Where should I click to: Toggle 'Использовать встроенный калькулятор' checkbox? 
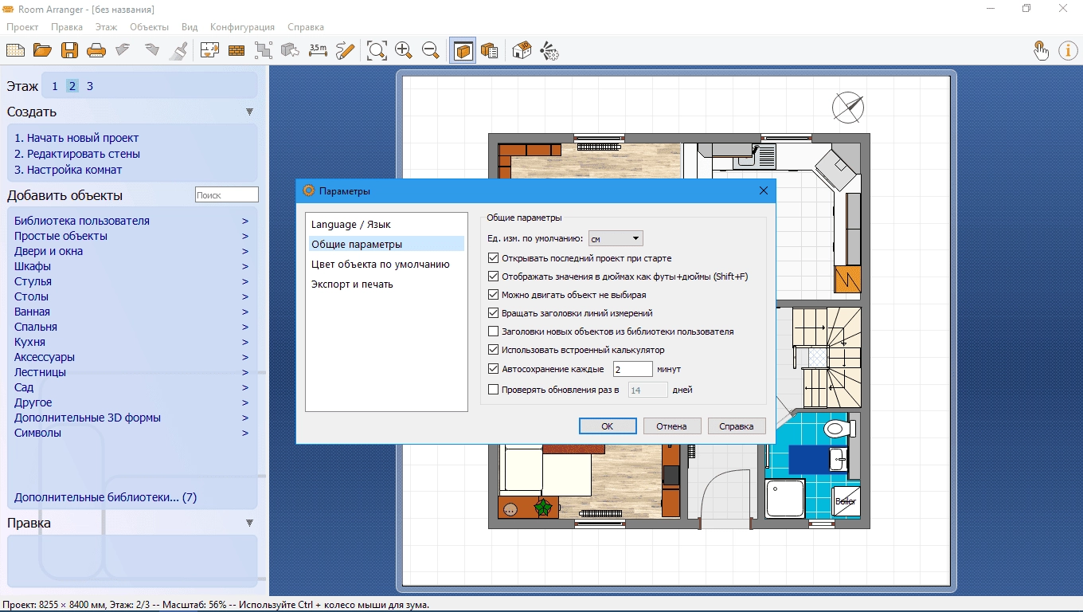pyautogui.click(x=493, y=350)
